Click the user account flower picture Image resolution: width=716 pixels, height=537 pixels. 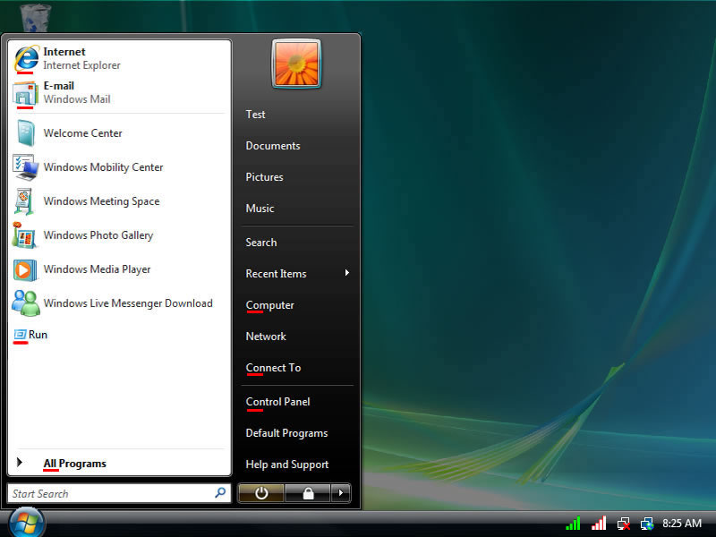297,64
